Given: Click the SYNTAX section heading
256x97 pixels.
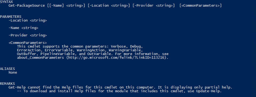Looking at the screenshot, I should coord(6,2).
